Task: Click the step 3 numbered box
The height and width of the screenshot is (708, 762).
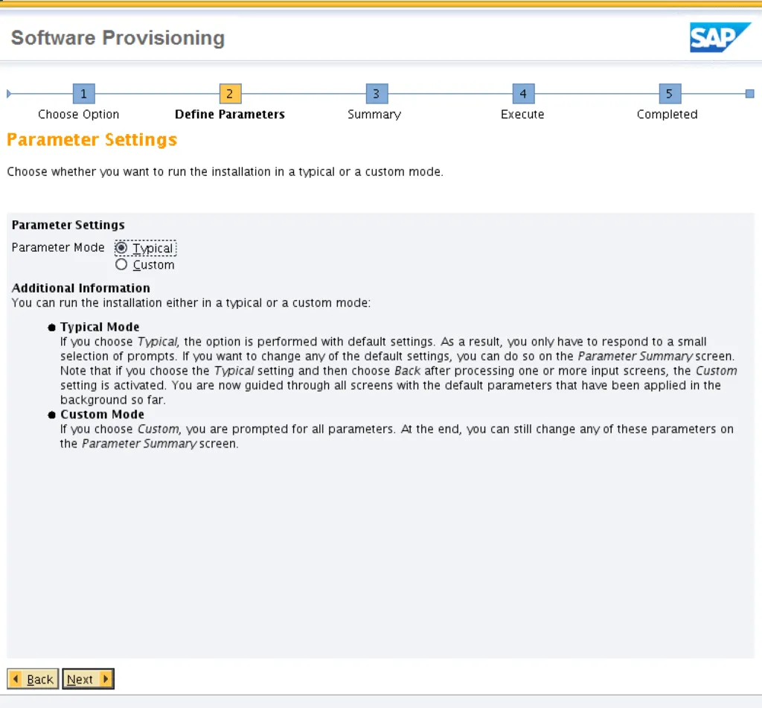Action: (x=377, y=94)
